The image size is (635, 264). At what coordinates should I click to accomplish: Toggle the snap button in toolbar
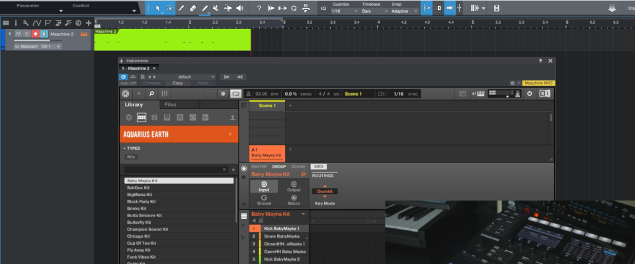click(427, 8)
